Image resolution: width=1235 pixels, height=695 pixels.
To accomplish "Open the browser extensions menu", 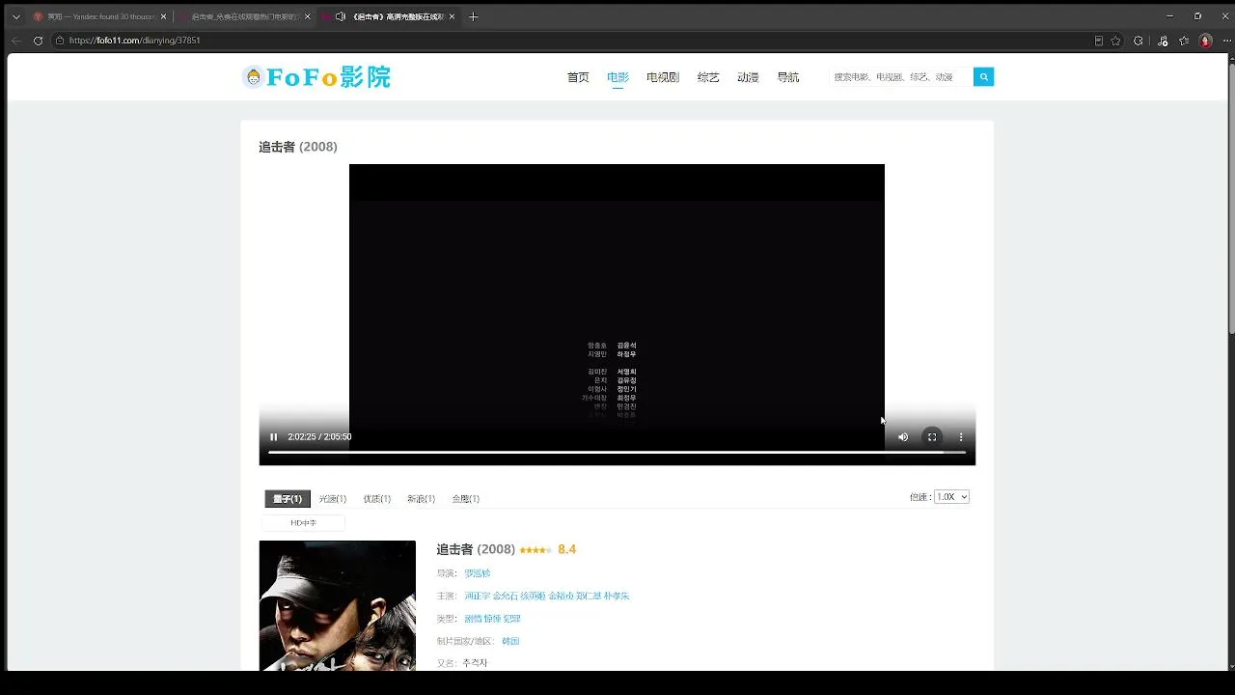I will (1139, 41).
